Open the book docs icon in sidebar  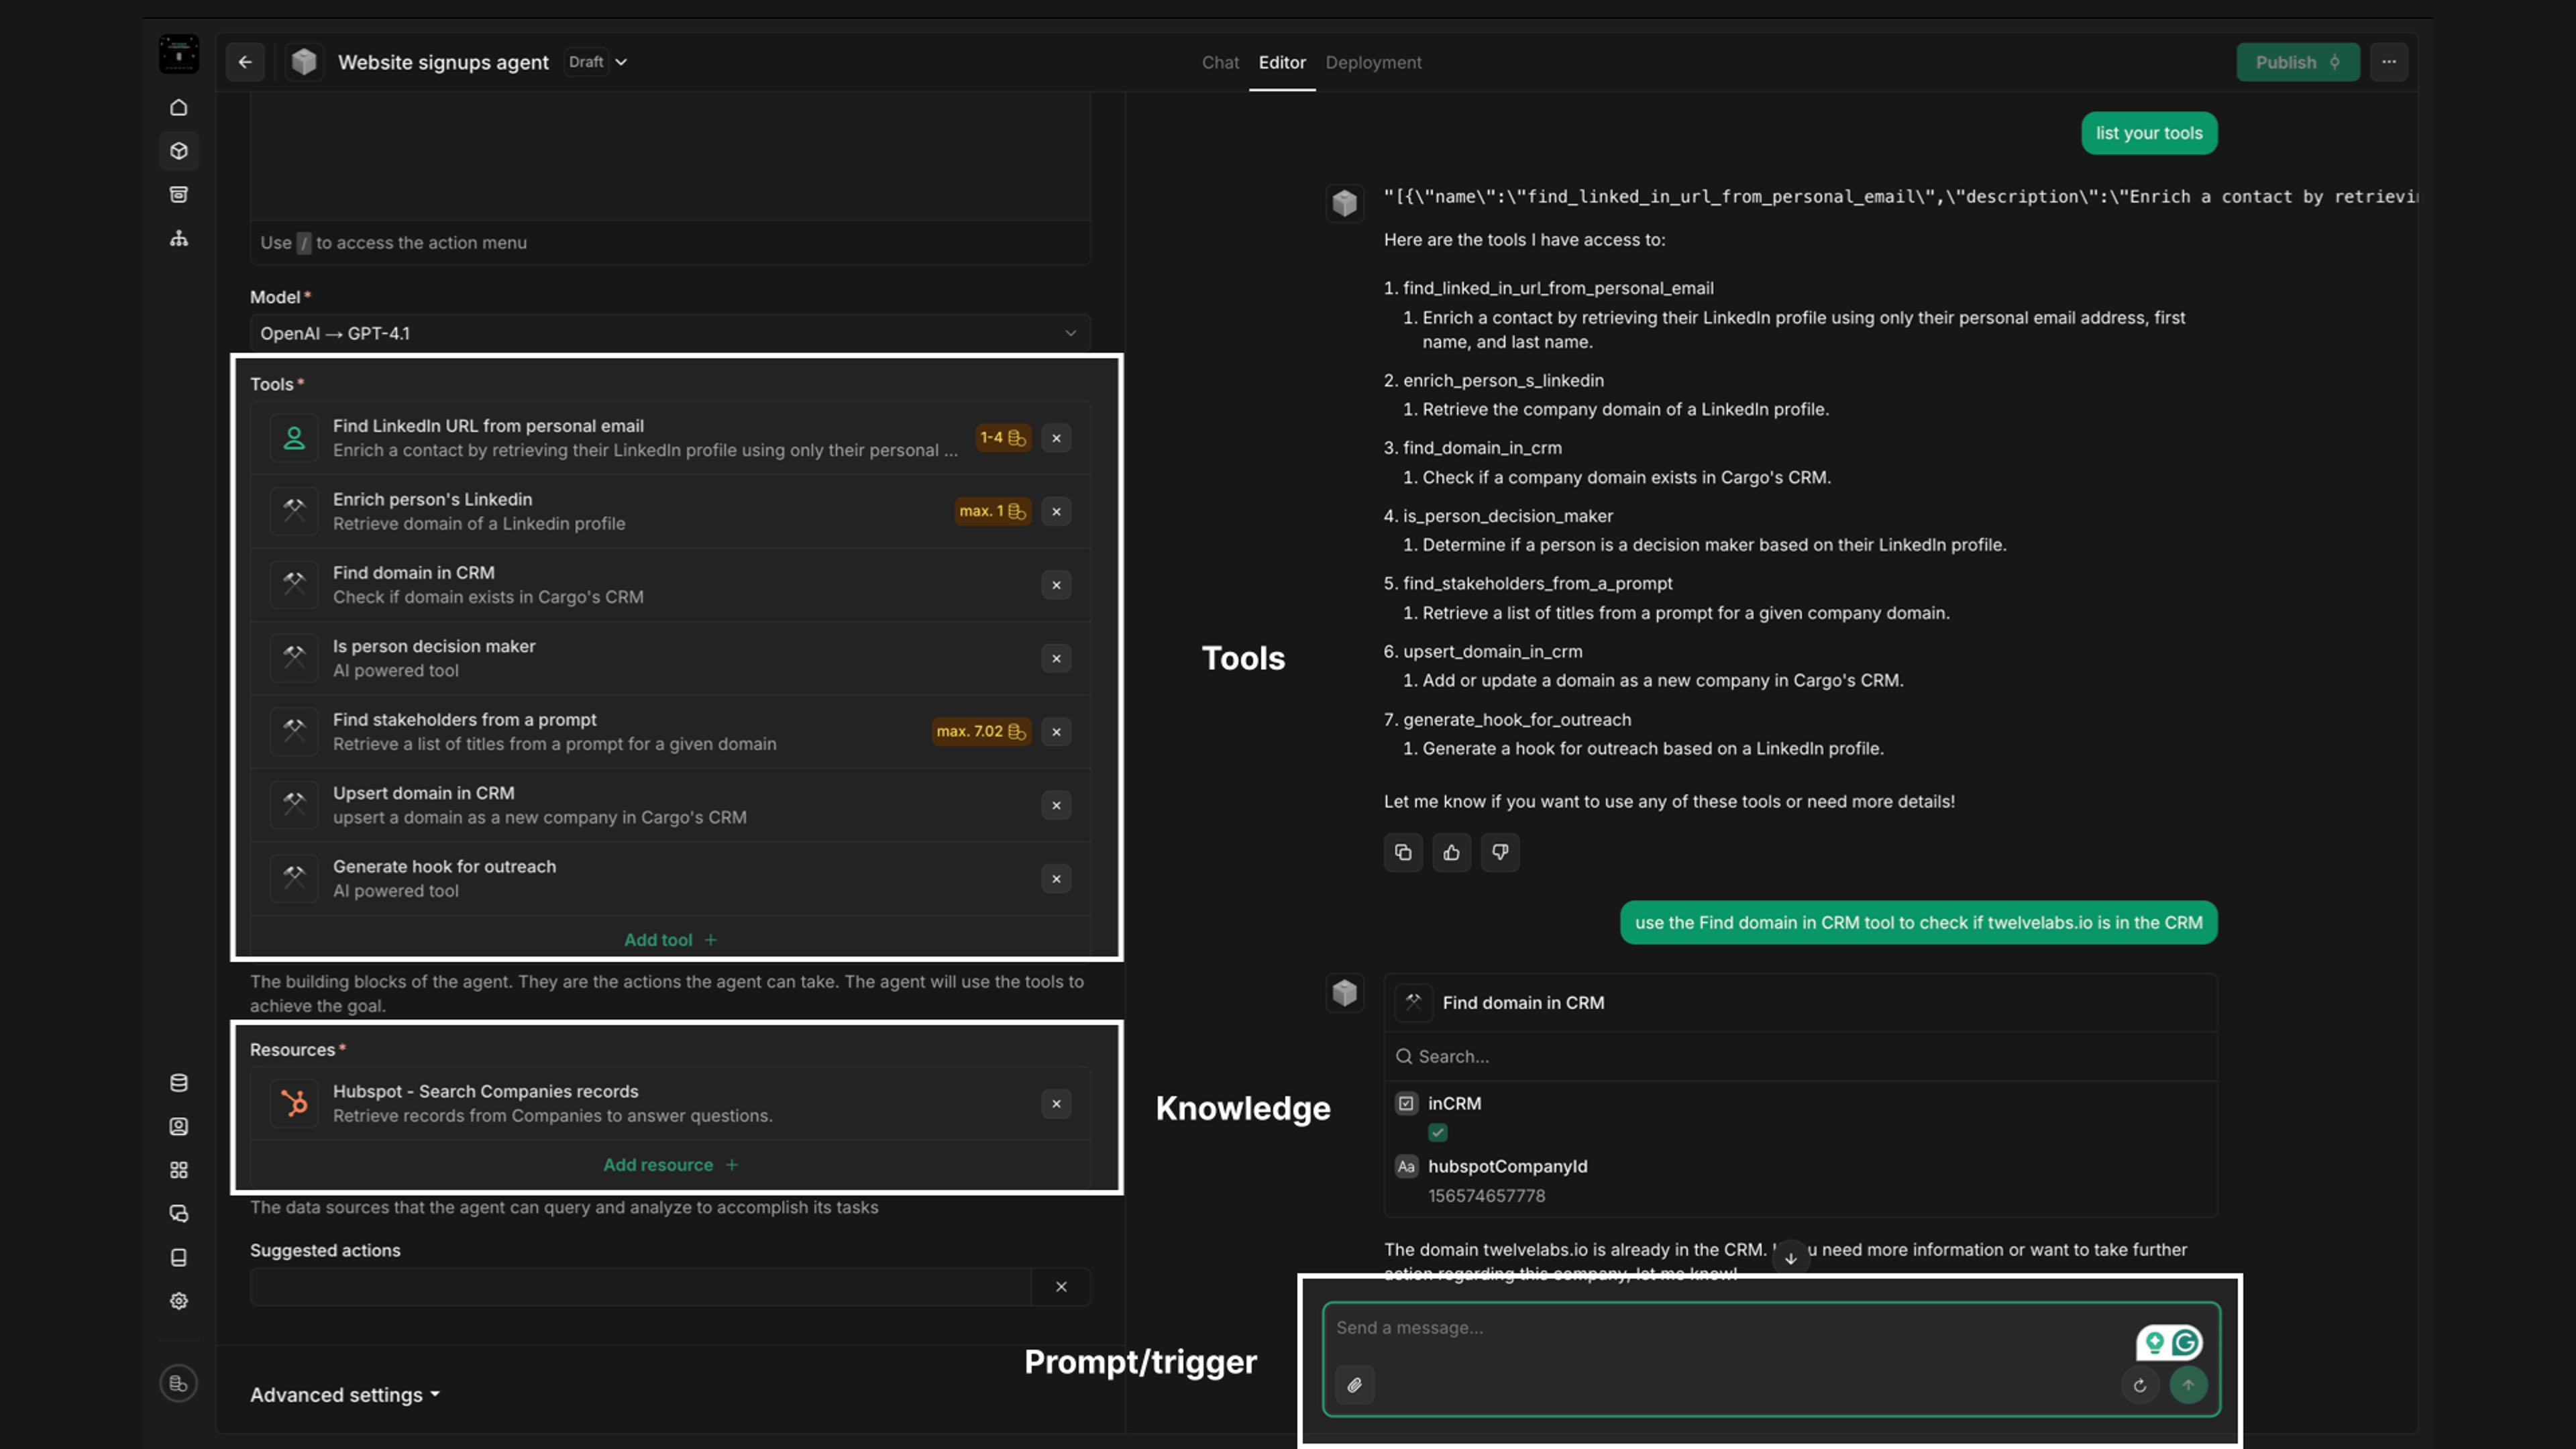pos(179,1258)
